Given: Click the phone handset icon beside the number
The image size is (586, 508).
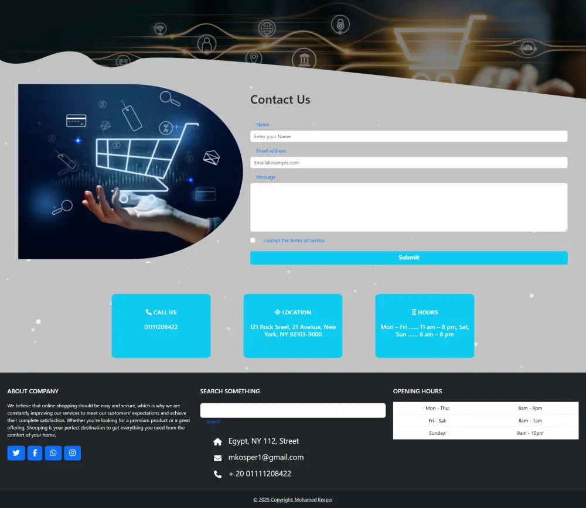Looking at the screenshot, I should [x=217, y=473].
